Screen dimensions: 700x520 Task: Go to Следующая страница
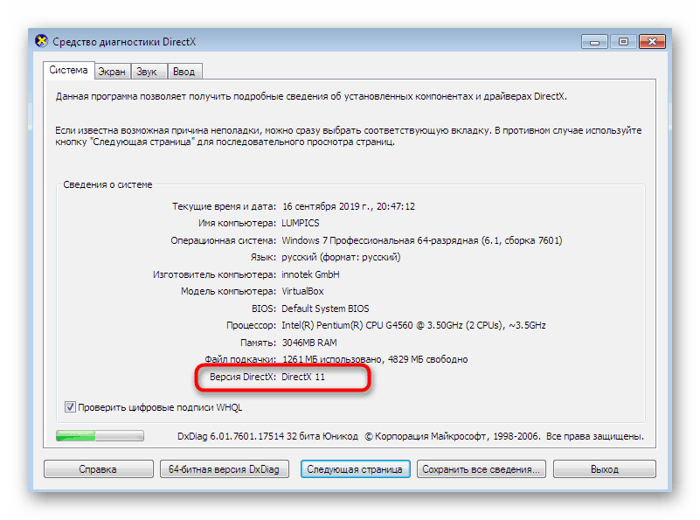355,469
